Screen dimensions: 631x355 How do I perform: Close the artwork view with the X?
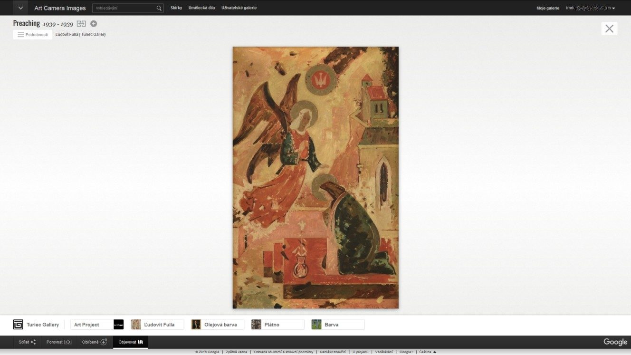(609, 29)
